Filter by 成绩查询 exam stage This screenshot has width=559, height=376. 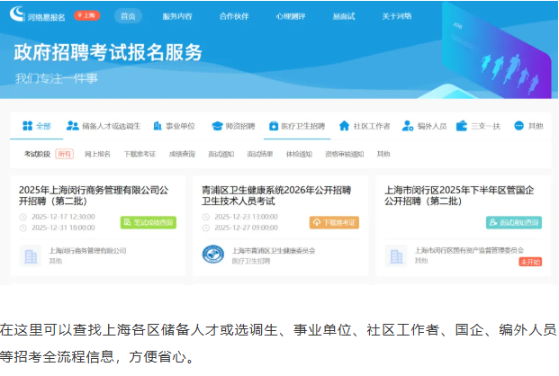click(x=182, y=154)
